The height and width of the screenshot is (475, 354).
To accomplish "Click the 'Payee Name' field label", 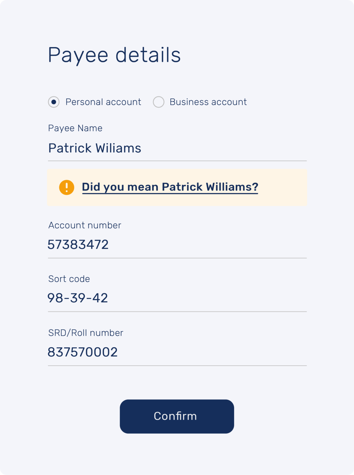I will [x=75, y=128].
